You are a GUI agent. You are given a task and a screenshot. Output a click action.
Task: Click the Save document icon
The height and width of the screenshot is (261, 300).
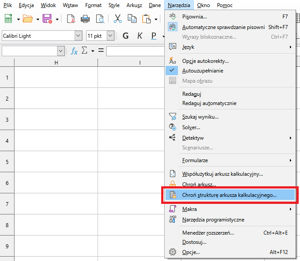tap(47, 19)
